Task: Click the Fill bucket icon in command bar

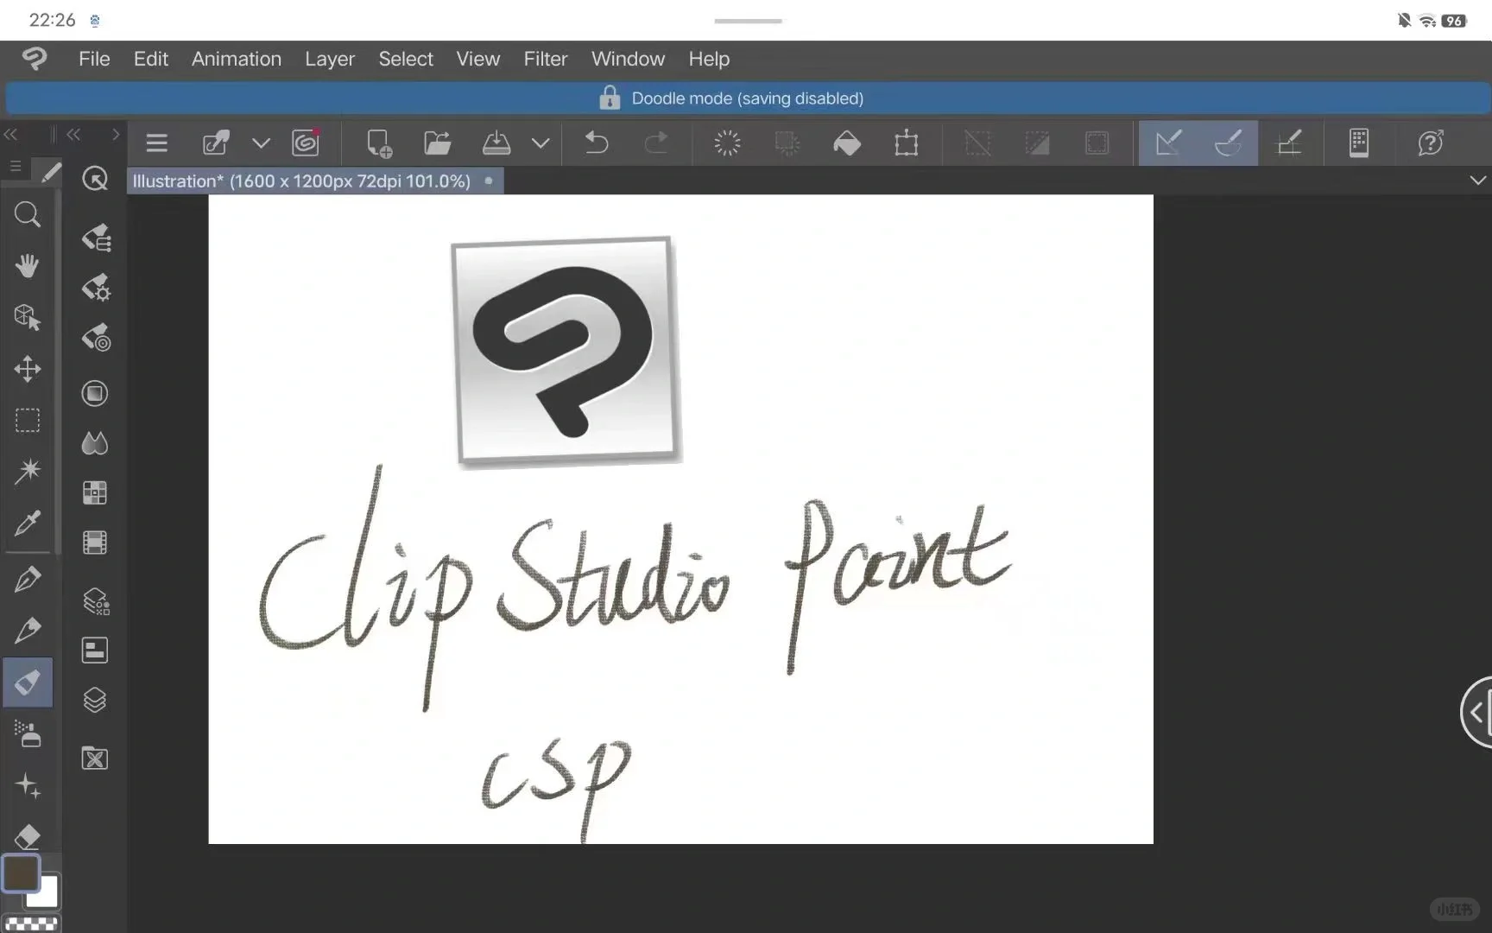Action: (x=847, y=143)
